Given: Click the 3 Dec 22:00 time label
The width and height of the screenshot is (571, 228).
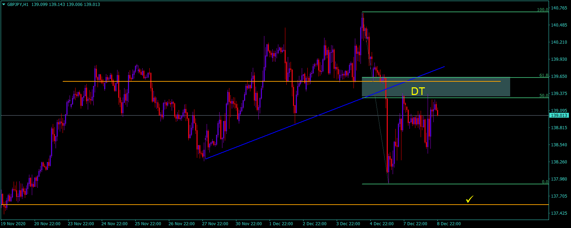Looking at the screenshot, I should pos(348,224).
